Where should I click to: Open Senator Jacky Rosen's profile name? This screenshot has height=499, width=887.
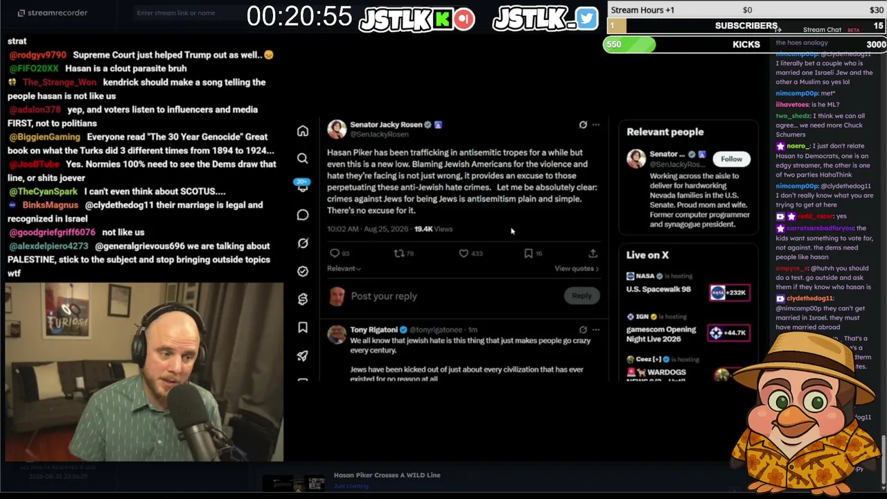pos(386,125)
